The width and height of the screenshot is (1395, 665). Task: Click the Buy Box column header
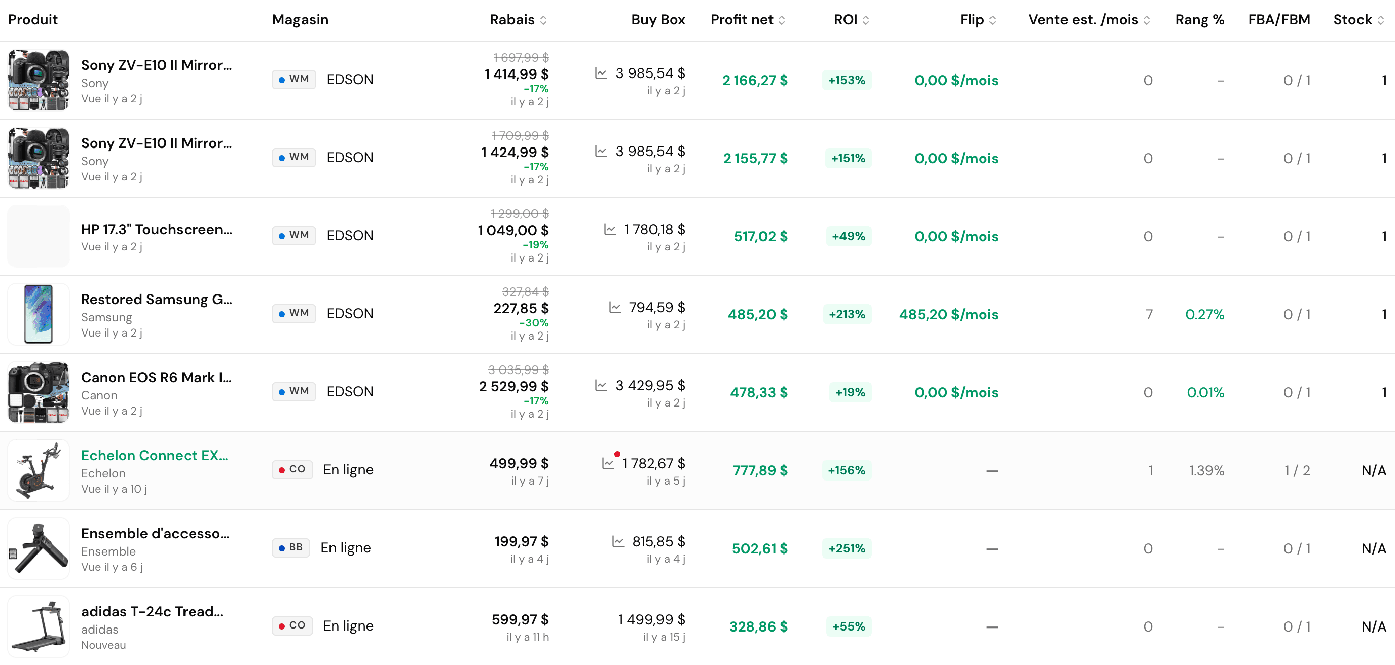pyautogui.click(x=658, y=20)
